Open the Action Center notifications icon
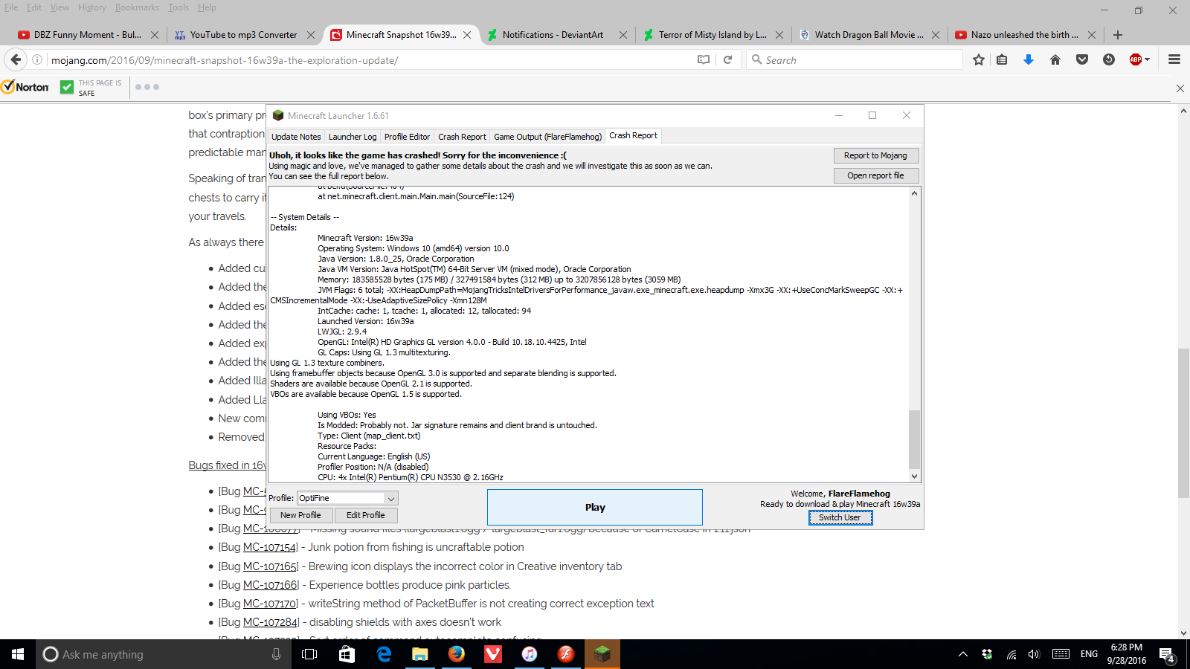 (x=1167, y=654)
